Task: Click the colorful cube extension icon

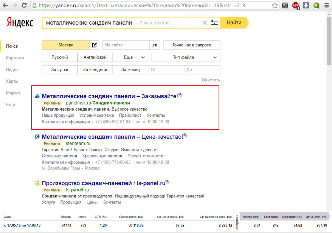Action: 285,6
